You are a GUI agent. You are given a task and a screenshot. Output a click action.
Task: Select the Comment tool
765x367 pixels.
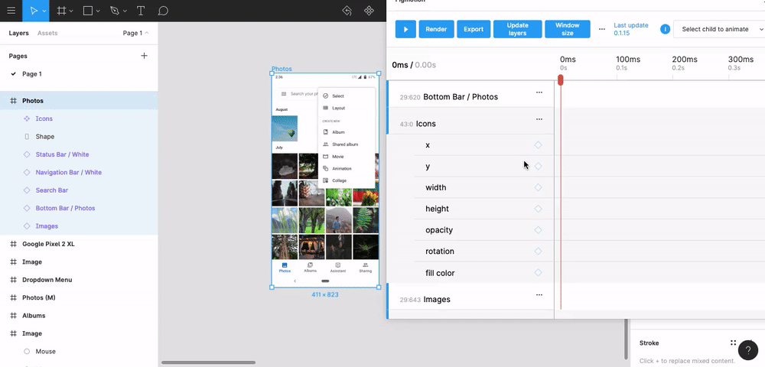point(164,11)
